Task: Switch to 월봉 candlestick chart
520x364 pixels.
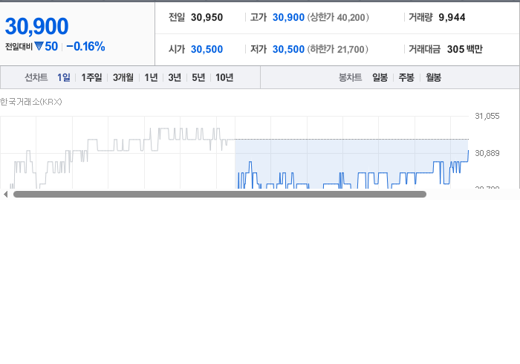Action: [433, 77]
